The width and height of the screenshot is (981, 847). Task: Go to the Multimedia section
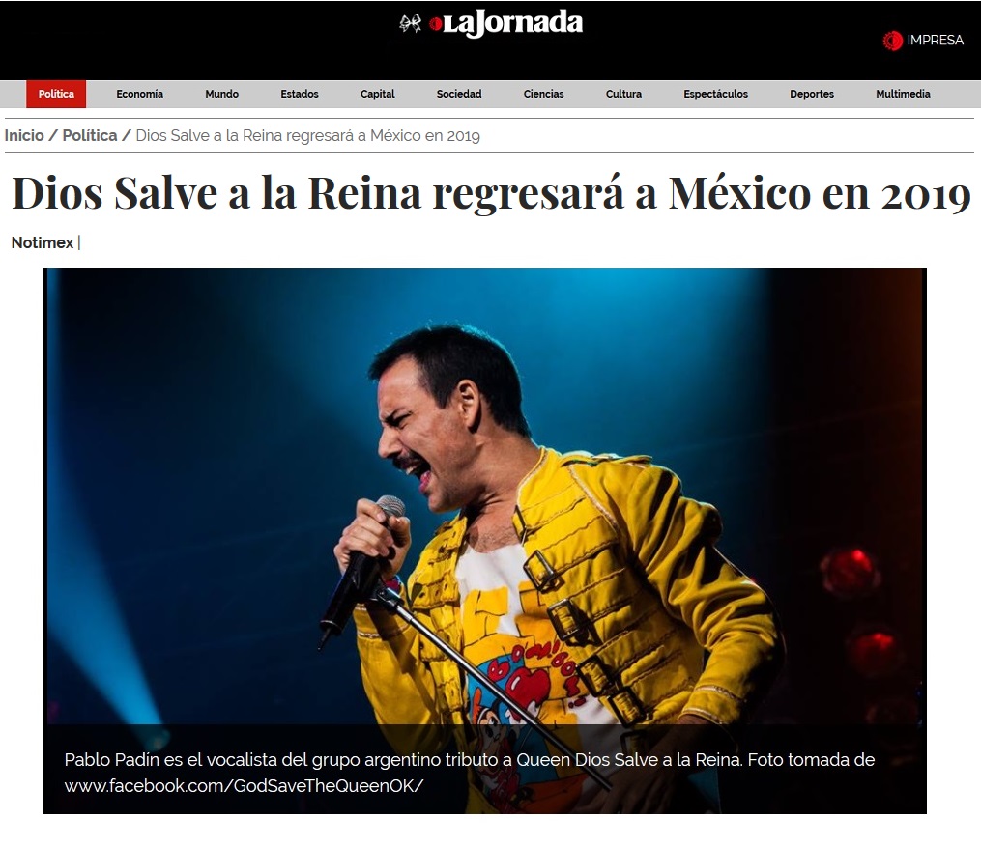coord(903,94)
